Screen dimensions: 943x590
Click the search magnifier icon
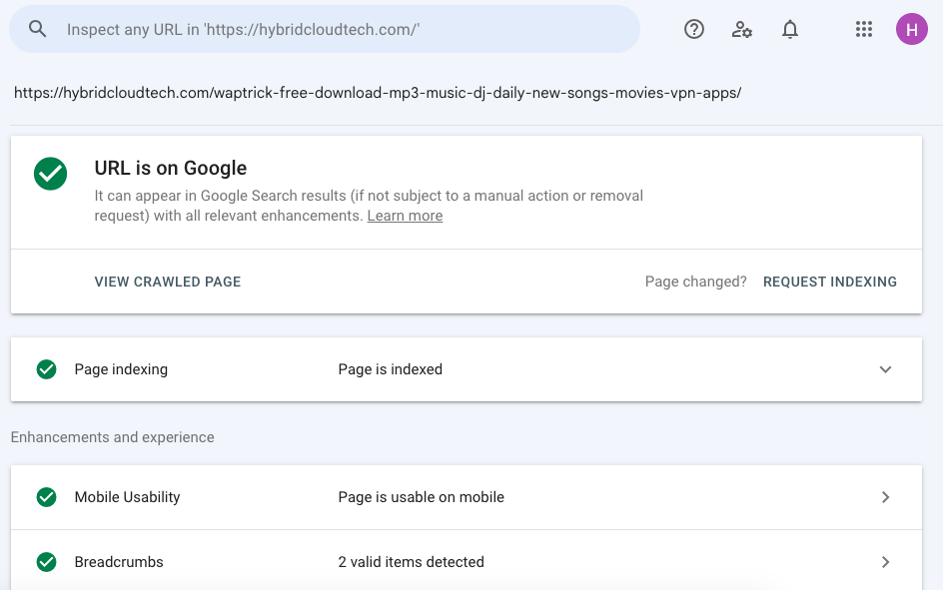pos(37,29)
